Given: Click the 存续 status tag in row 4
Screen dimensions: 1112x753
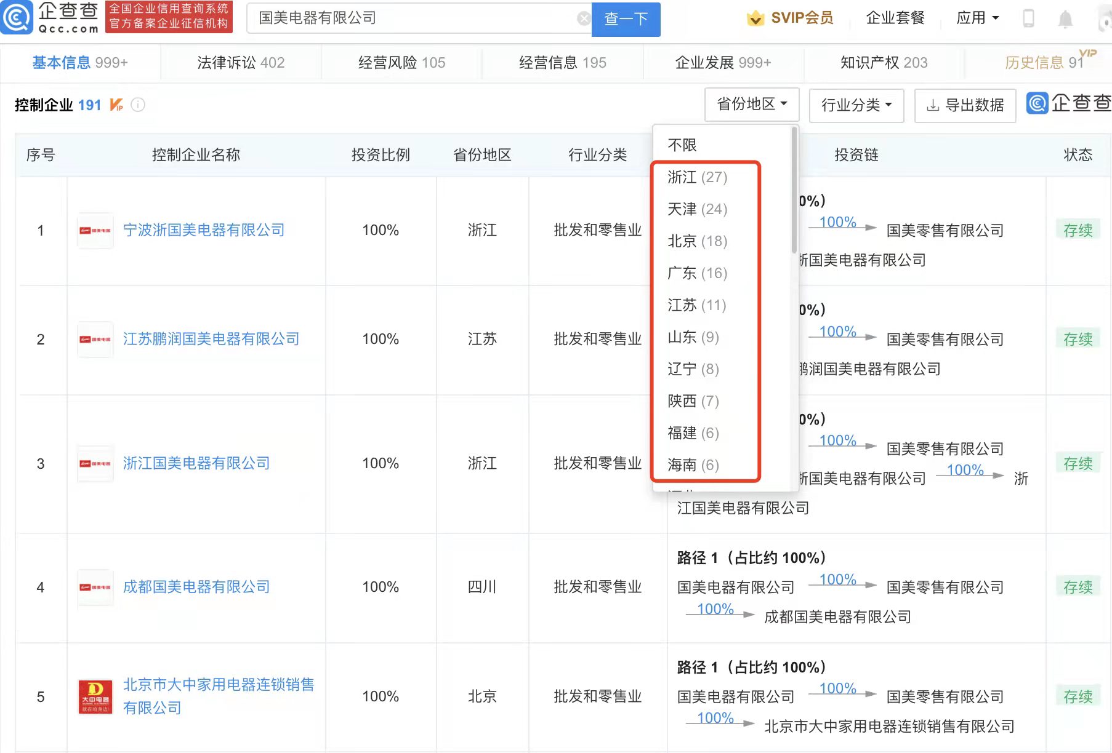Looking at the screenshot, I should [x=1078, y=587].
